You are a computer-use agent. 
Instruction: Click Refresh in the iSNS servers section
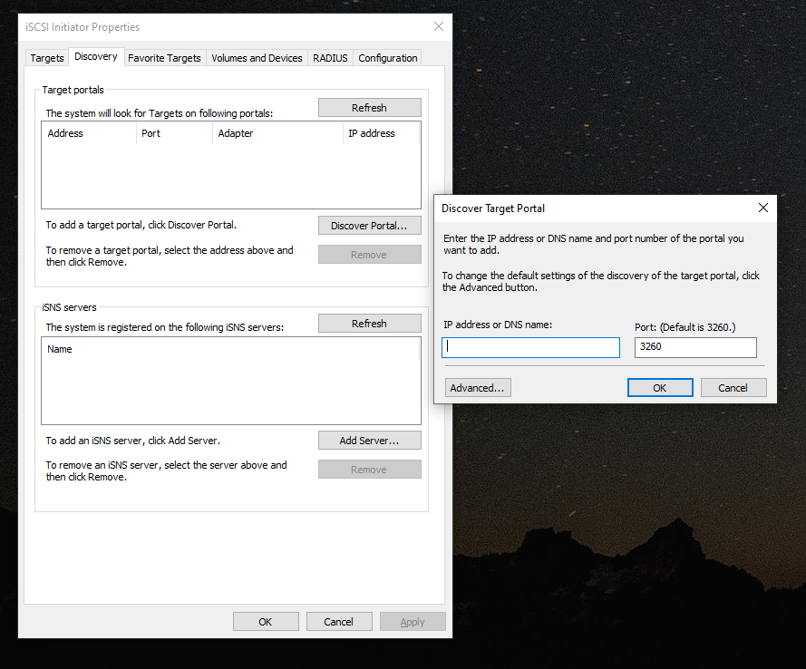(370, 324)
